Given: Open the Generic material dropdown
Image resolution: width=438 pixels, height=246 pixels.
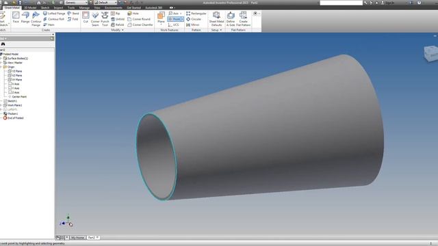Looking at the screenshot, I should click(x=76, y=3).
